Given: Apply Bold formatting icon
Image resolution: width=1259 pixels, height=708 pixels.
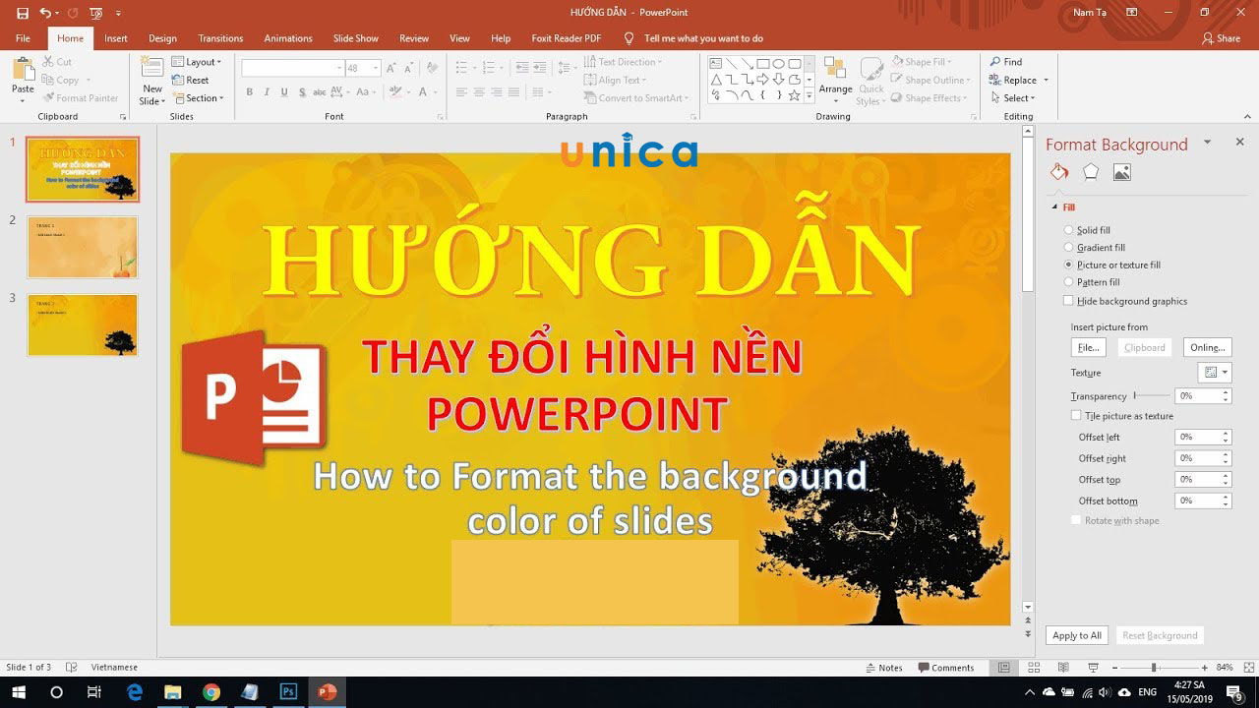Looking at the screenshot, I should click(x=249, y=92).
